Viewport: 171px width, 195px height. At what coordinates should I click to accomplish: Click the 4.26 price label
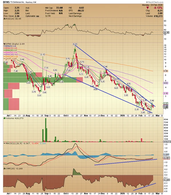tap(129, 83)
